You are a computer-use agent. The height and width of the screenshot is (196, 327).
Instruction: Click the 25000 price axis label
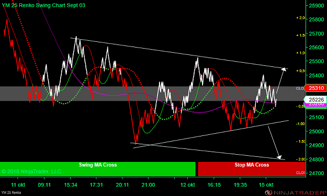[x=317, y=131]
